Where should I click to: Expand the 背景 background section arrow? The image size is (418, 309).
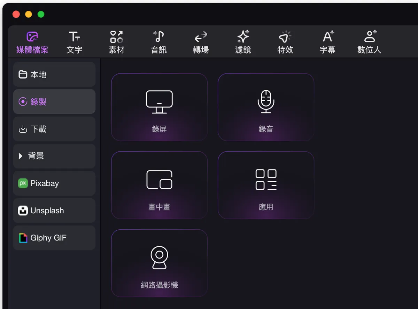pos(21,156)
